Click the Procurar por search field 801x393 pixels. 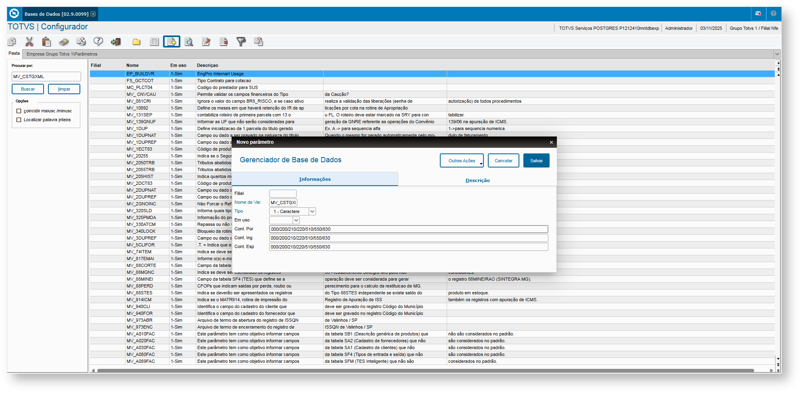pyautogui.click(x=46, y=77)
